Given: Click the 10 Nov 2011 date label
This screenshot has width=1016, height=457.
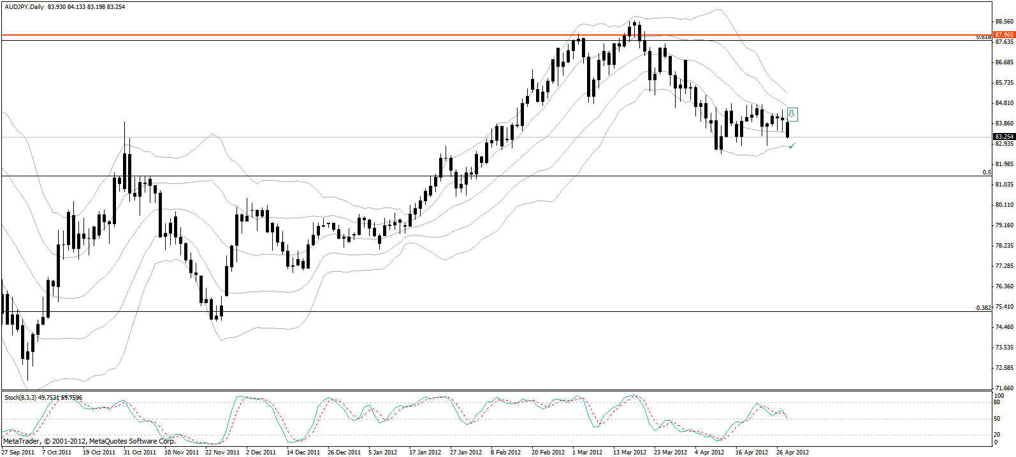Looking at the screenshot, I should (182, 453).
